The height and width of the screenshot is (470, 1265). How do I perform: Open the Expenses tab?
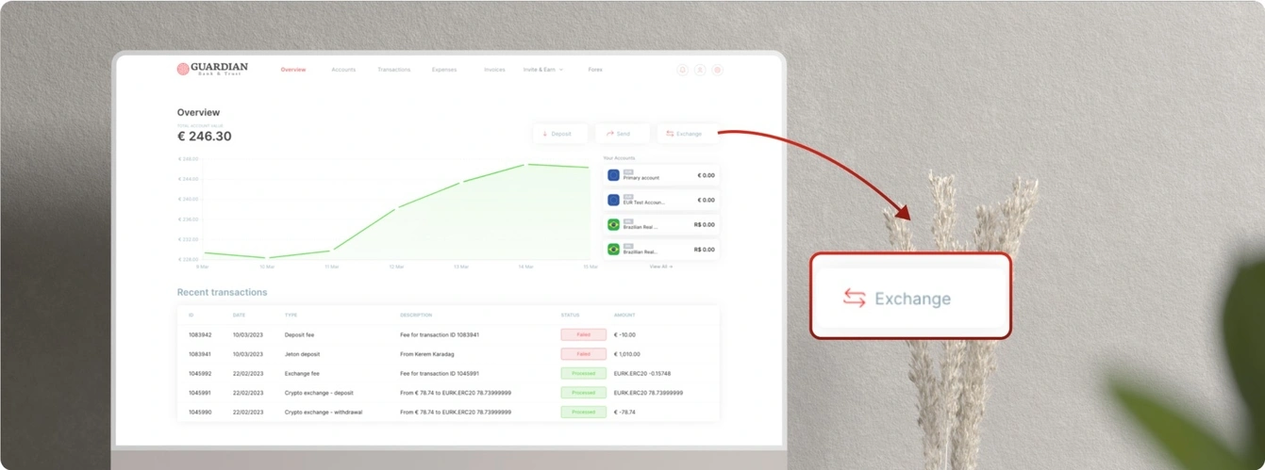(x=443, y=70)
